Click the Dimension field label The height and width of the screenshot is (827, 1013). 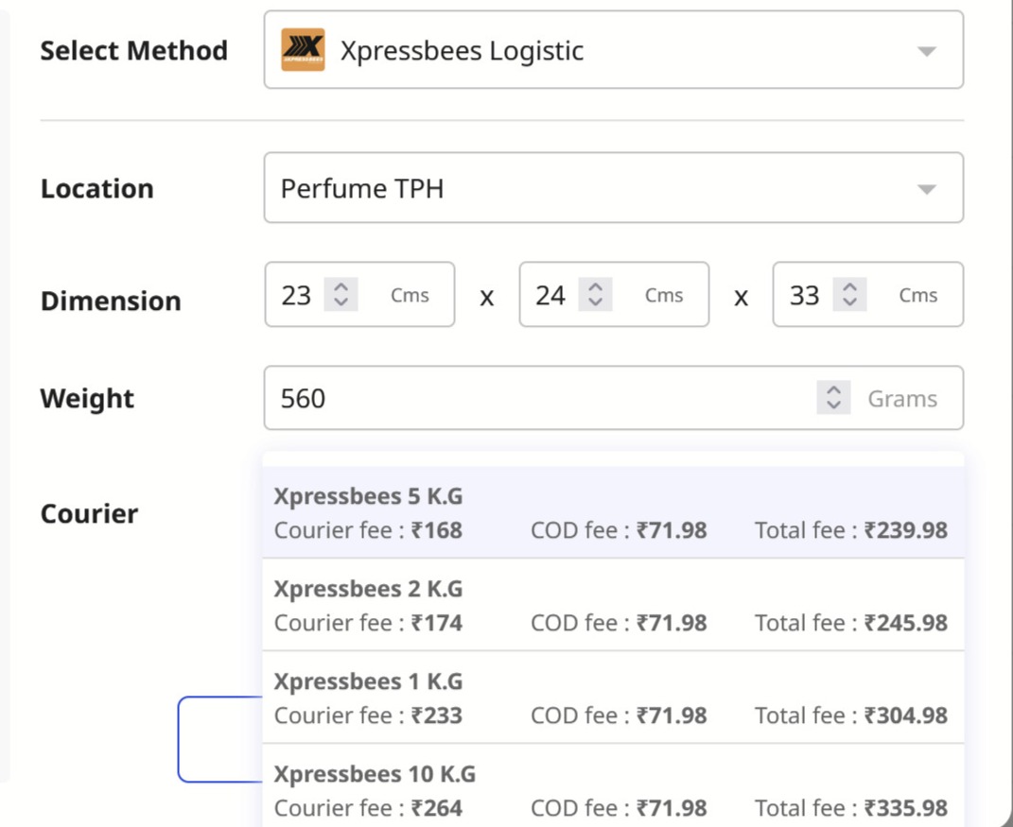(111, 301)
